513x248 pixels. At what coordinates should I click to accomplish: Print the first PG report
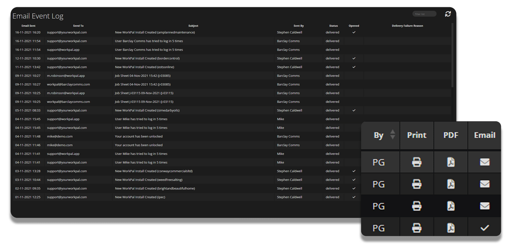(417, 162)
